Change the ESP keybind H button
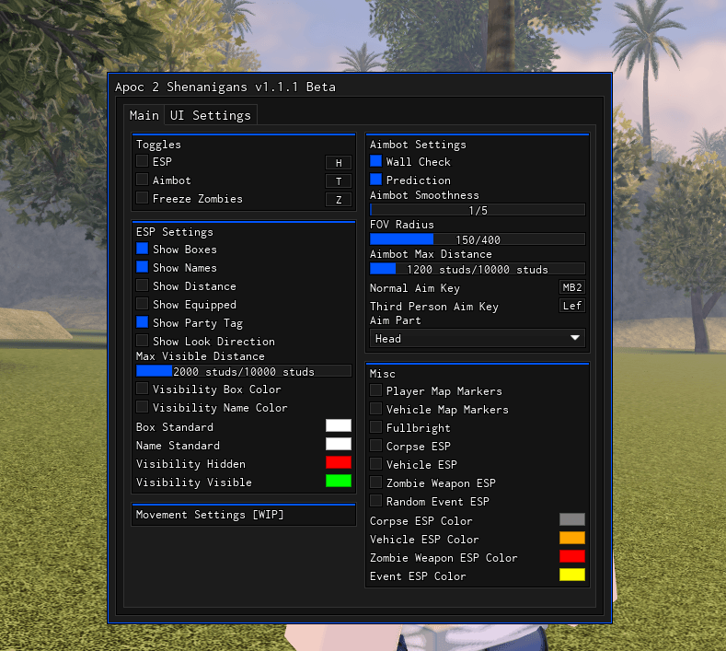 (339, 163)
